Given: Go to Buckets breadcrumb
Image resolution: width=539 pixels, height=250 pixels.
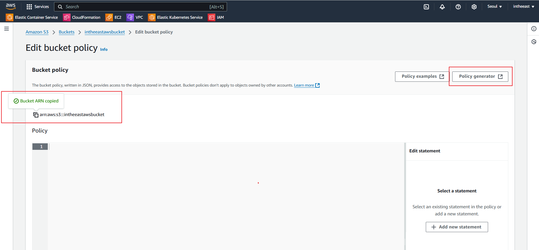Looking at the screenshot, I should 67,32.
